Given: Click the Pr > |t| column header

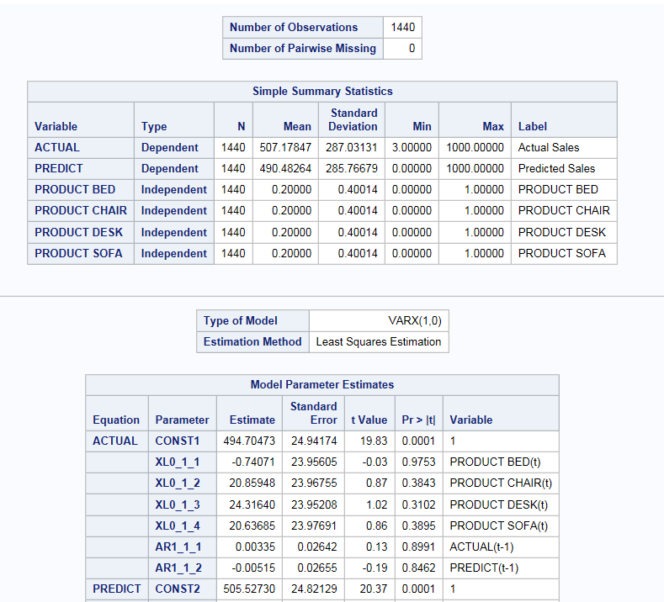Looking at the screenshot, I should coord(418,420).
